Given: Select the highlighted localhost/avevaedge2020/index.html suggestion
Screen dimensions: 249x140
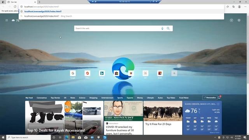Looking at the screenshot, I should [x=121, y=11].
